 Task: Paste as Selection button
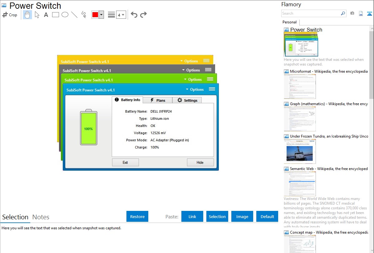[x=217, y=217]
